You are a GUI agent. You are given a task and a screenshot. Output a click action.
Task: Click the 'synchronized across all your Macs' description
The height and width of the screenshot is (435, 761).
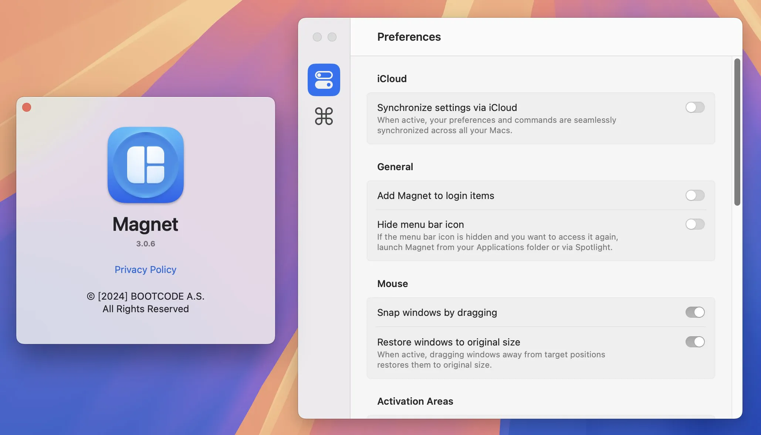444,131
